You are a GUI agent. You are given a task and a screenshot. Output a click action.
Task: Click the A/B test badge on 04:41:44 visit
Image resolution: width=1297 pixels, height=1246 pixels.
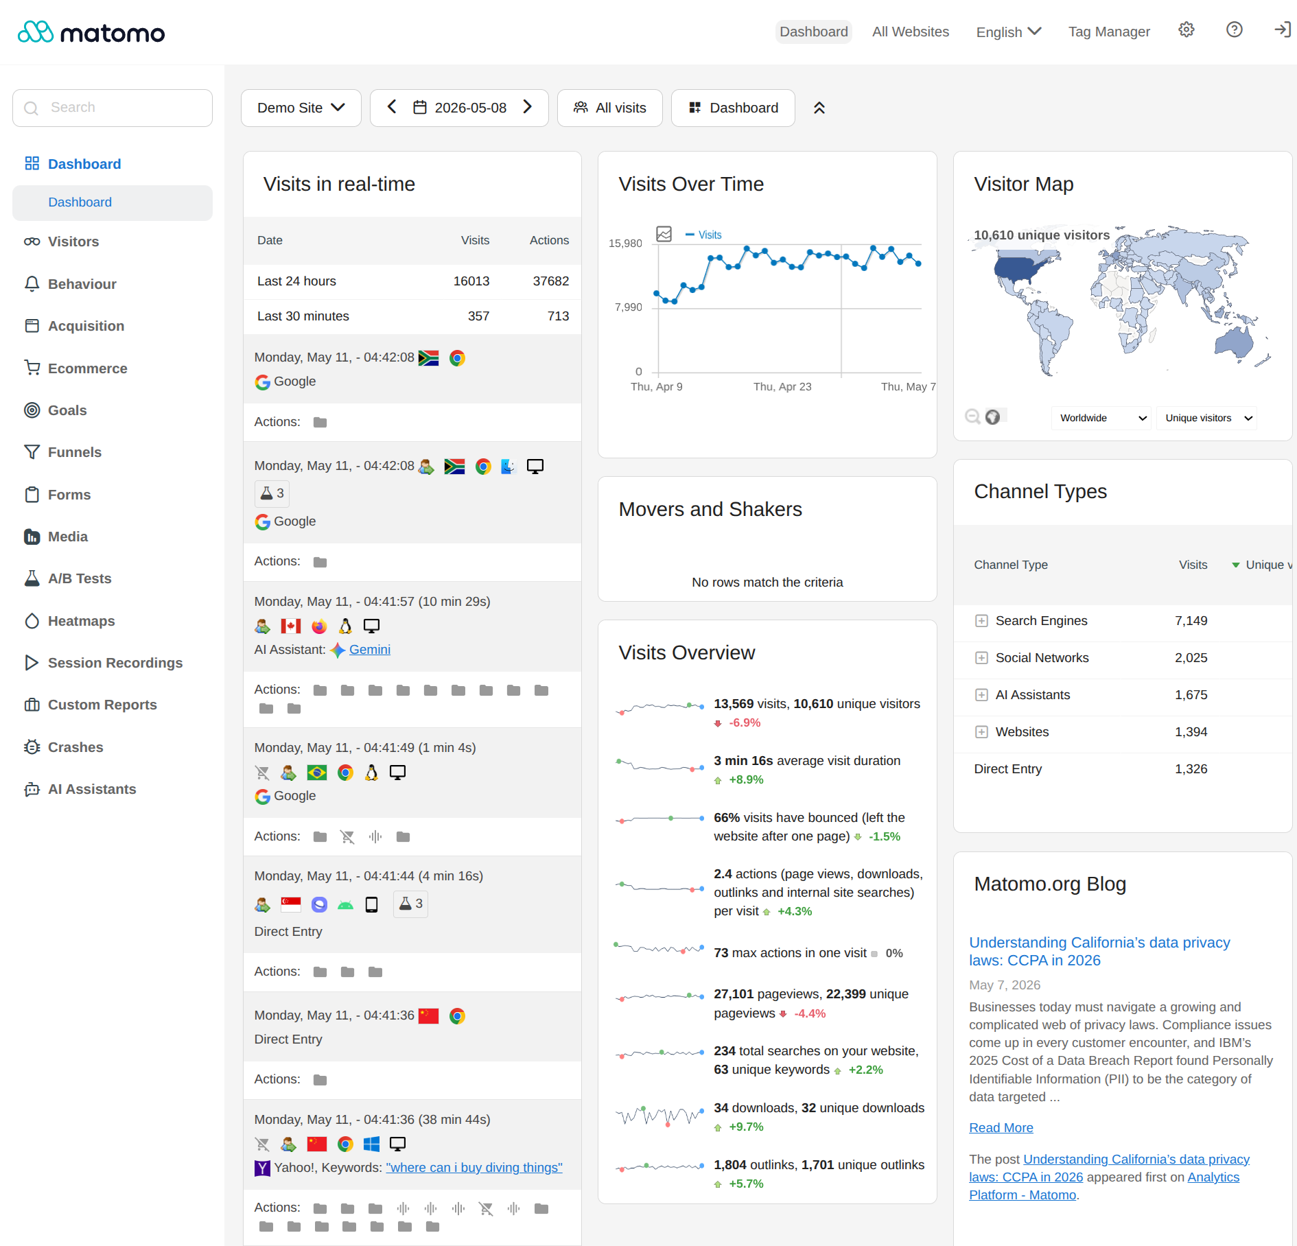pyautogui.click(x=410, y=904)
